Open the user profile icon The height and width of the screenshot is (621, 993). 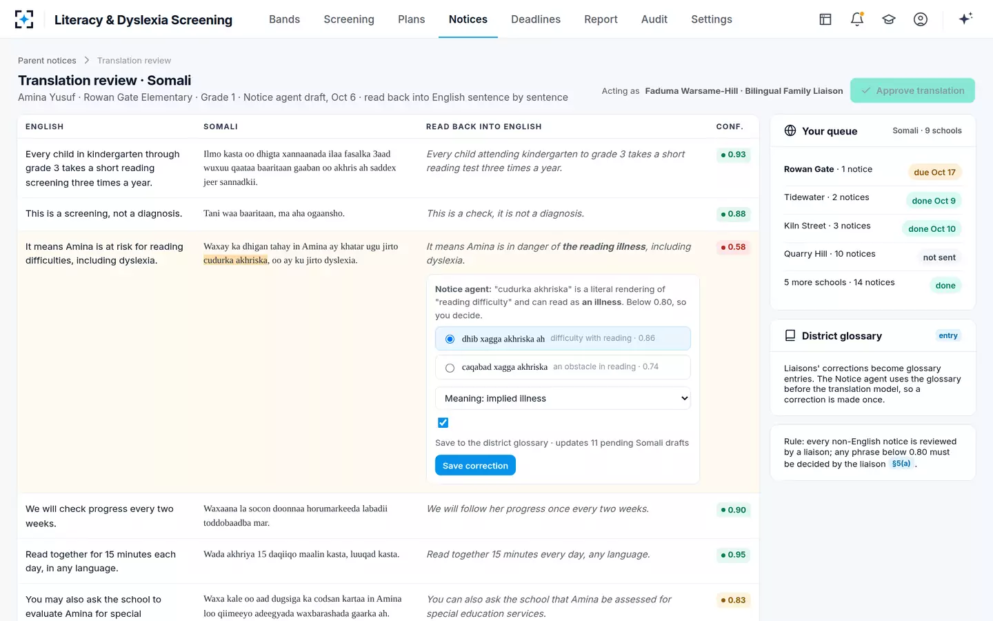pyautogui.click(x=921, y=19)
